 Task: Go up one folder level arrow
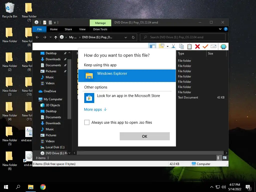pos(56,37)
